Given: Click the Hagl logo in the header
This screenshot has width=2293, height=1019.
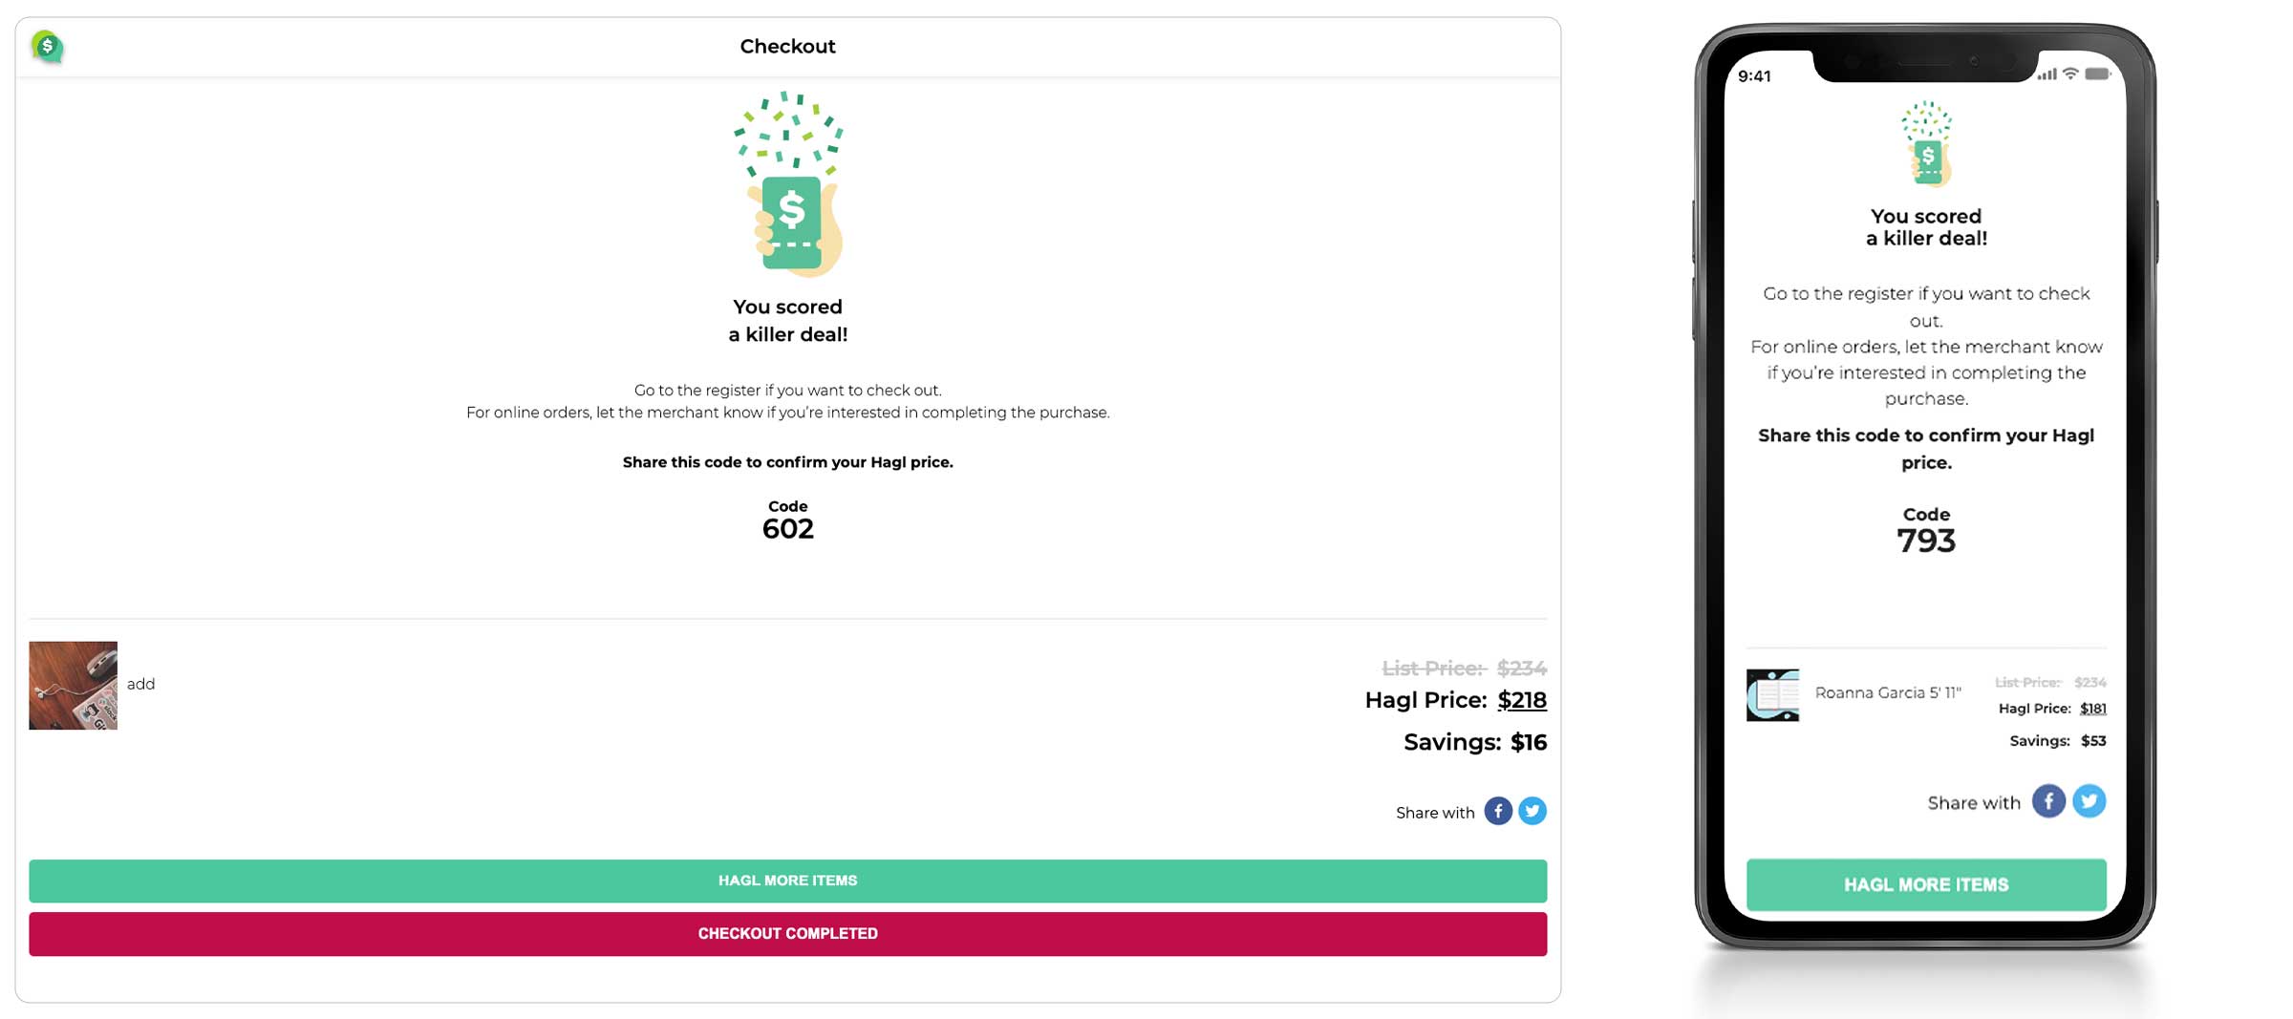Looking at the screenshot, I should click(47, 46).
